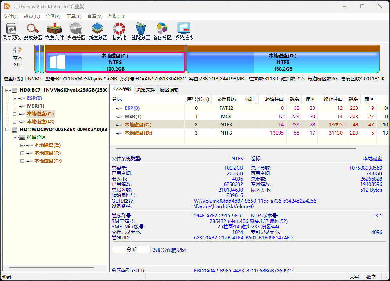Click the 大写 caps lock status indicator
390x281 pixels.
tap(354, 277)
